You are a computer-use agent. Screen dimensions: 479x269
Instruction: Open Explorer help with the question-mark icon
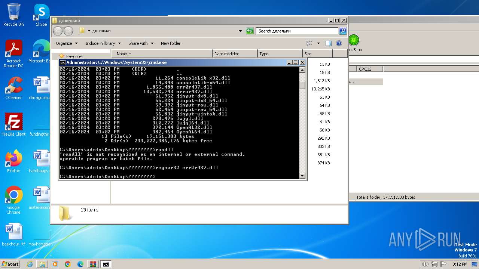point(339,43)
